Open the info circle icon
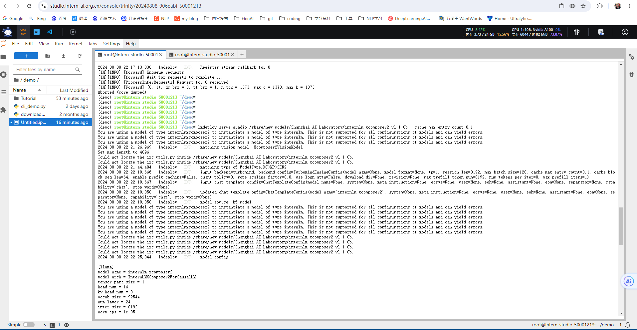Viewport: 637px width, 330px height. (x=625, y=32)
